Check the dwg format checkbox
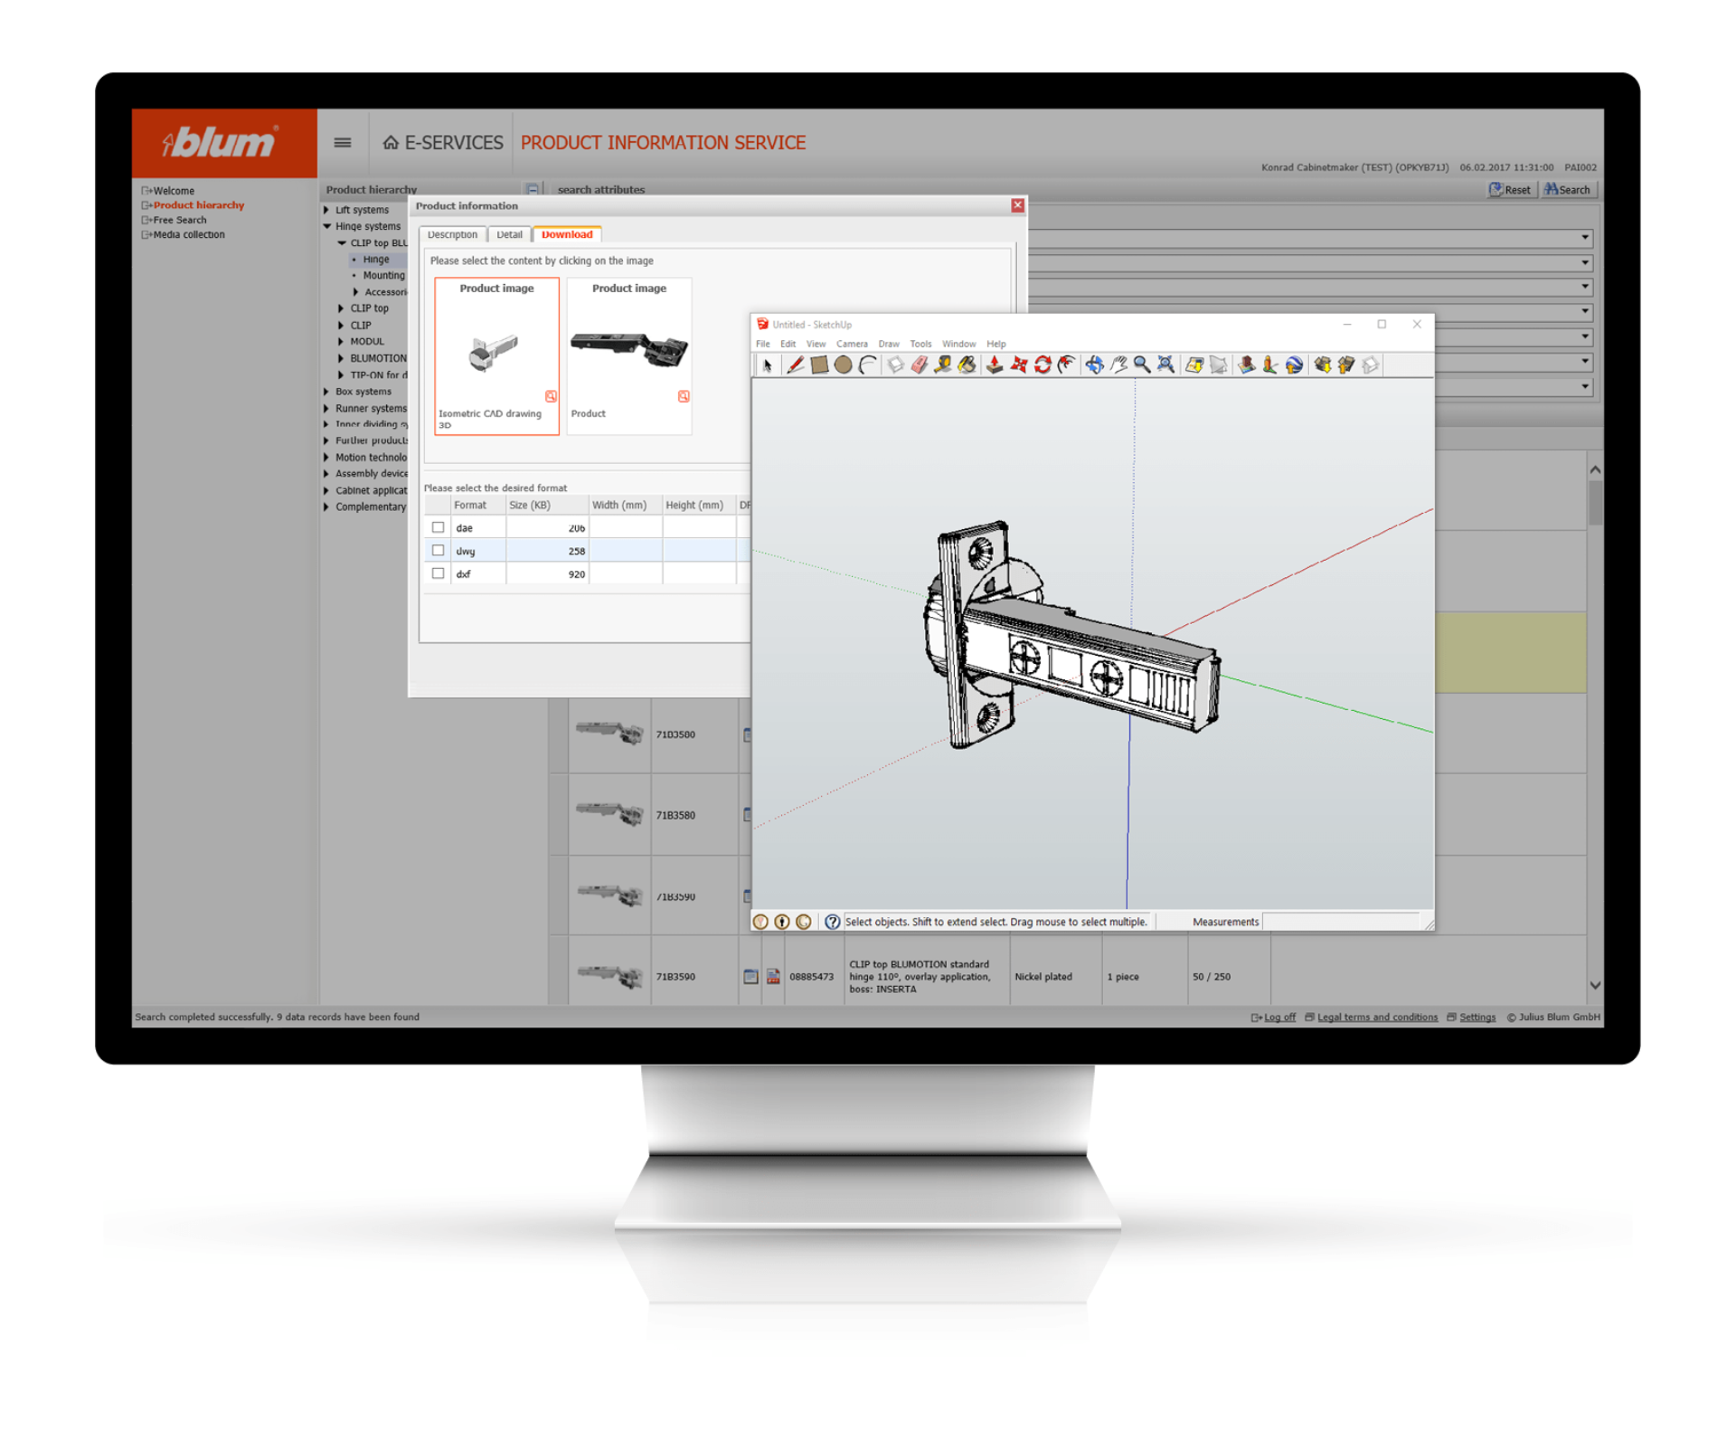This screenshot has width=1736, height=1430. coord(438,550)
